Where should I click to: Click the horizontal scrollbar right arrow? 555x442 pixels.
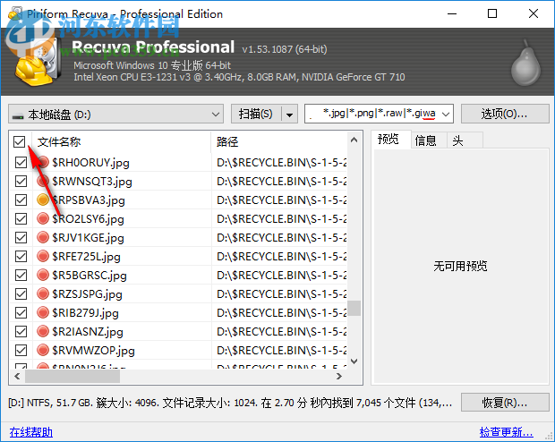click(339, 376)
